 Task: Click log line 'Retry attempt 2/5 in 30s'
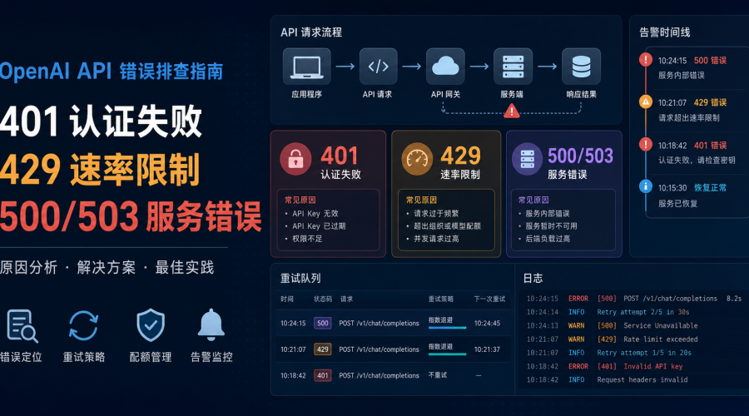pyautogui.click(x=643, y=312)
